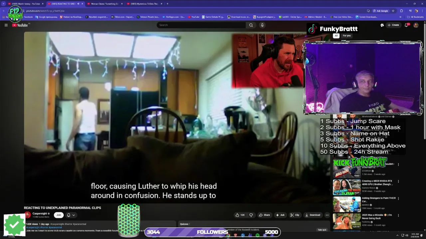The width and height of the screenshot is (426, 239).
Task: Open the YouTube account avatar menu
Action: point(416,25)
